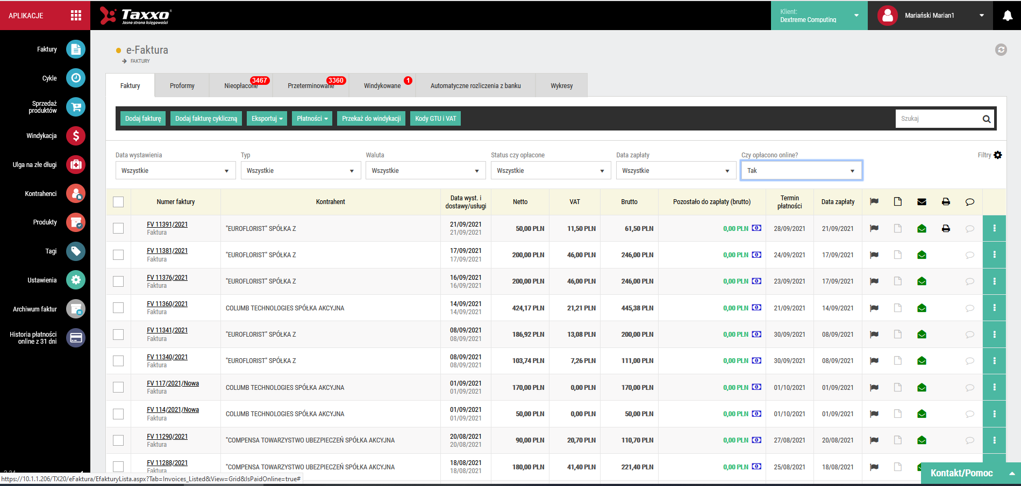Open the Cykle clock icon in sidebar
The width and height of the screenshot is (1021, 486).
pos(76,78)
